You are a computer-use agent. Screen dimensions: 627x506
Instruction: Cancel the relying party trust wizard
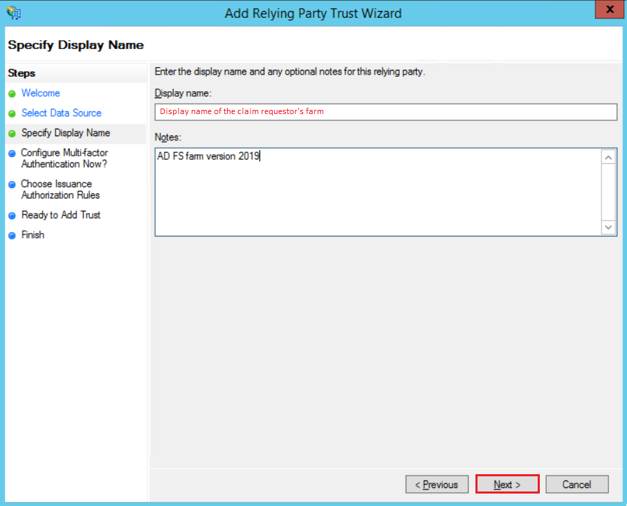pyautogui.click(x=576, y=485)
